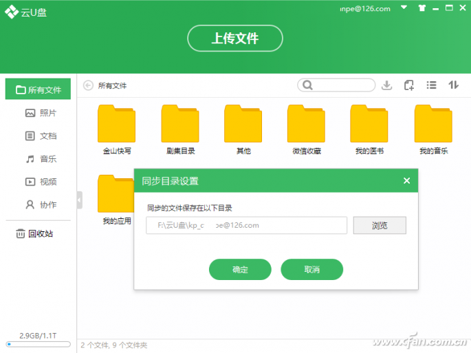This screenshot has width=471, height=353.
Task: Click the 照片 picture icon
Action: (30, 113)
